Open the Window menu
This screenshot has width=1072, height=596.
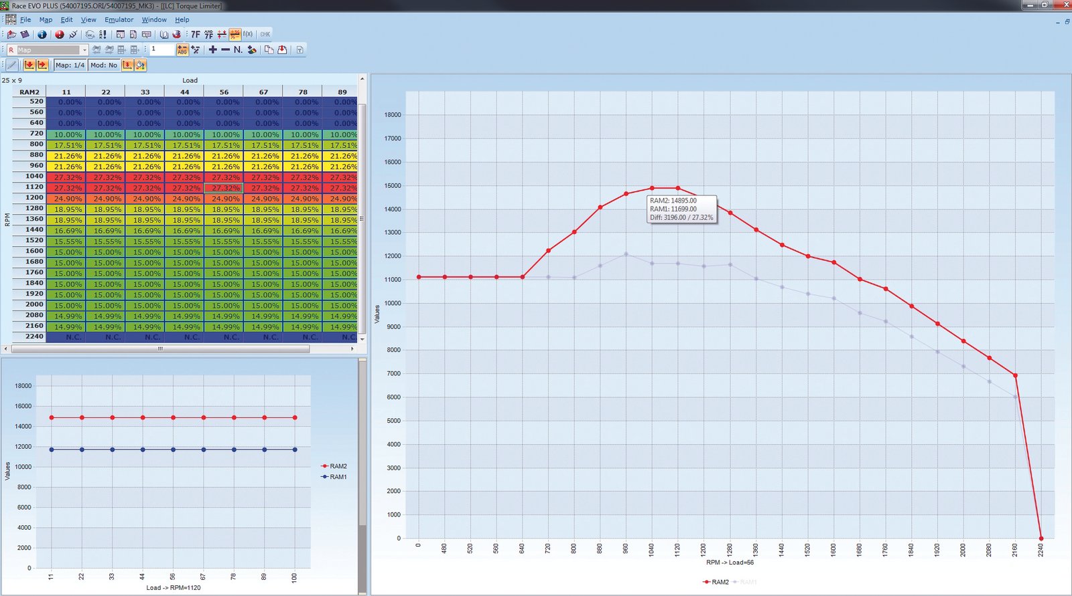tap(154, 20)
